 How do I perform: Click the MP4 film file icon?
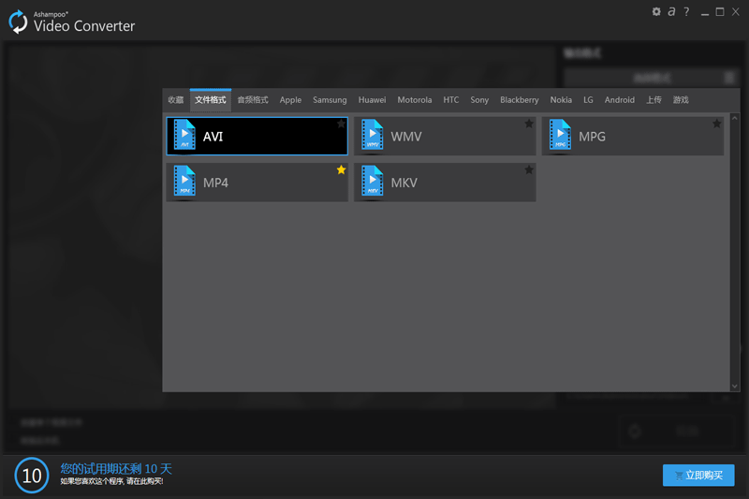[x=184, y=181]
